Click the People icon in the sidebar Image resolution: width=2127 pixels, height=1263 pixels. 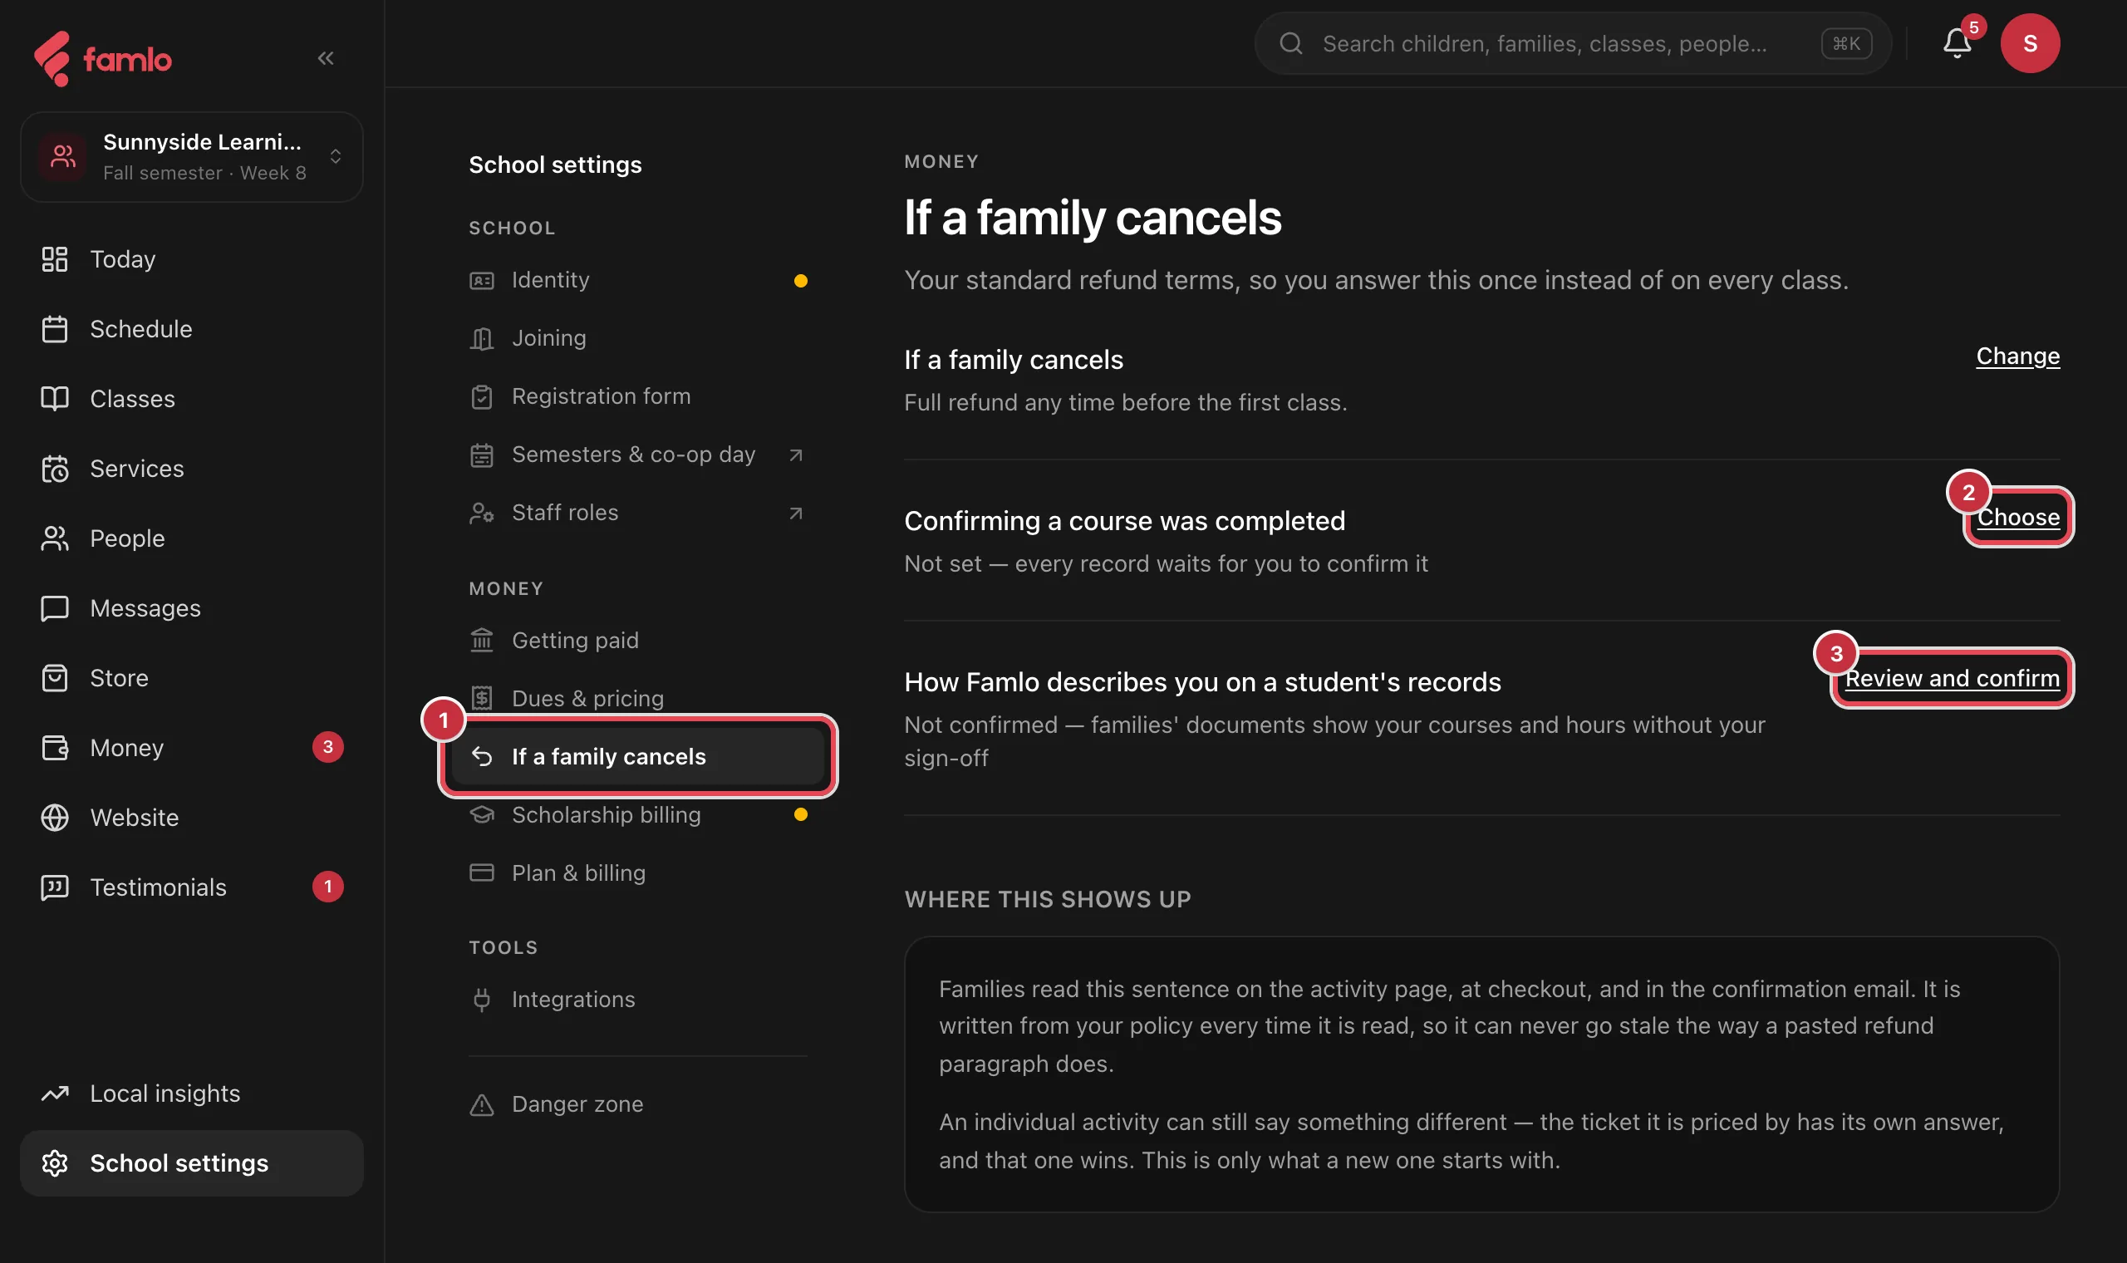(55, 538)
